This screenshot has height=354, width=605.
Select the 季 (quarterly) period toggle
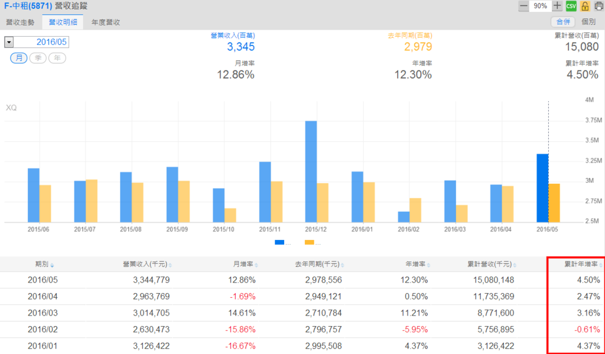point(38,59)
